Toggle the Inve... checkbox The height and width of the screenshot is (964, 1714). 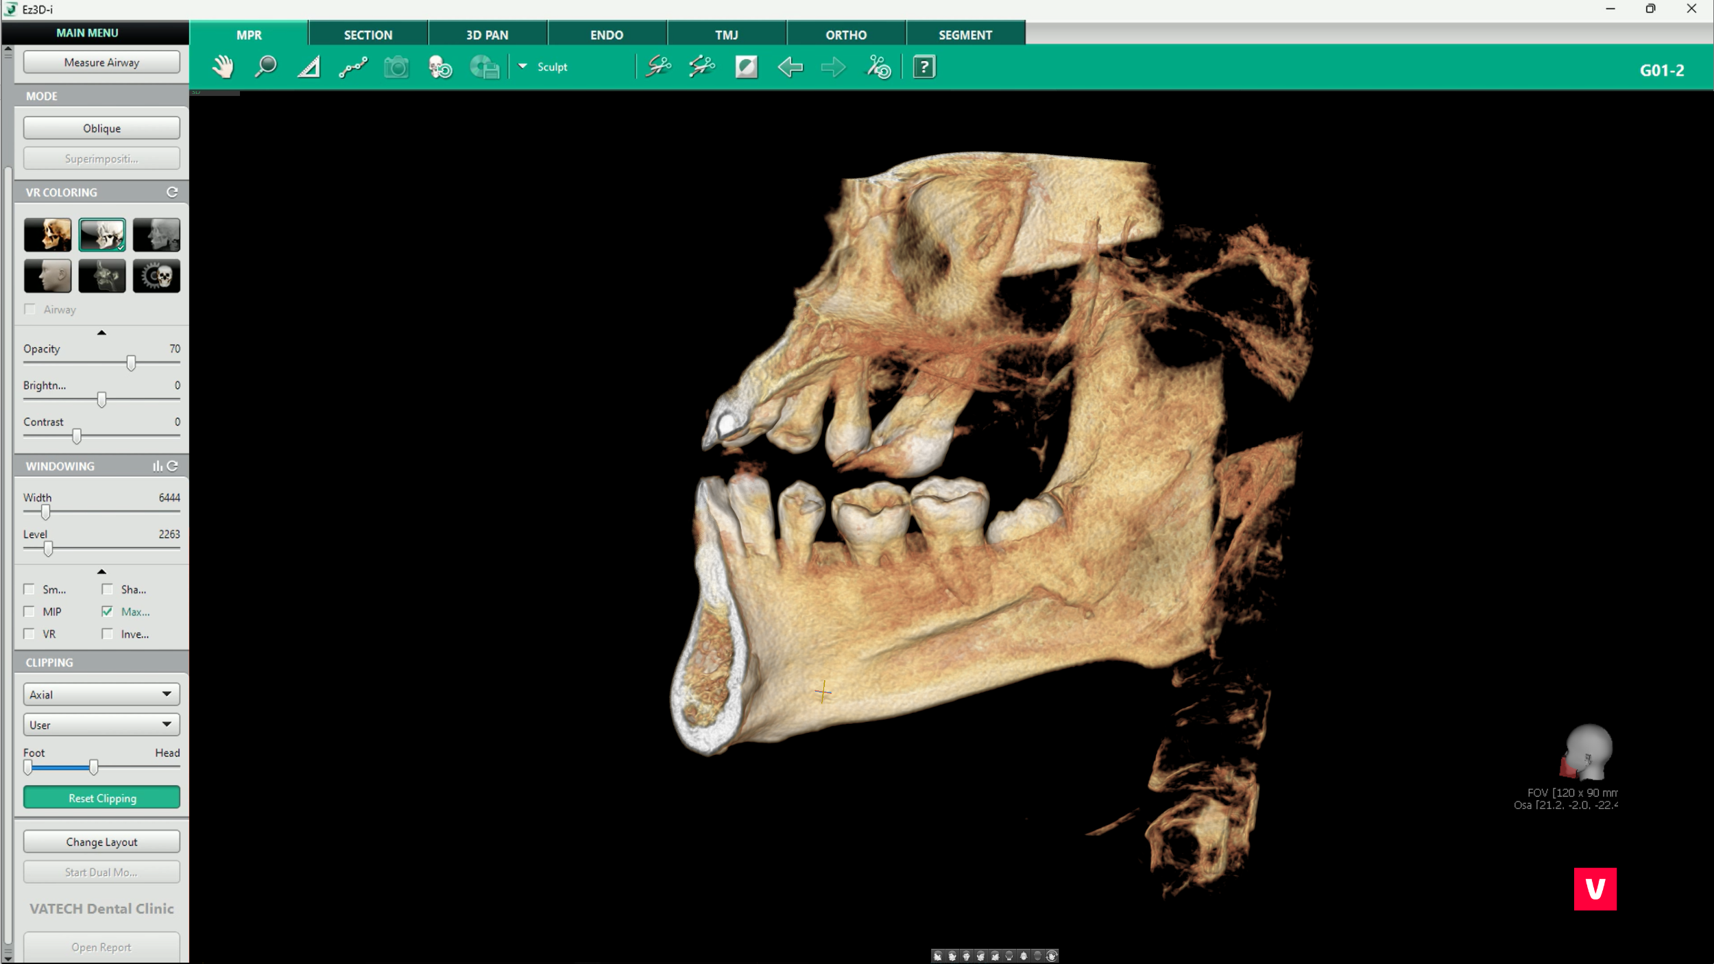click(108, 634)
